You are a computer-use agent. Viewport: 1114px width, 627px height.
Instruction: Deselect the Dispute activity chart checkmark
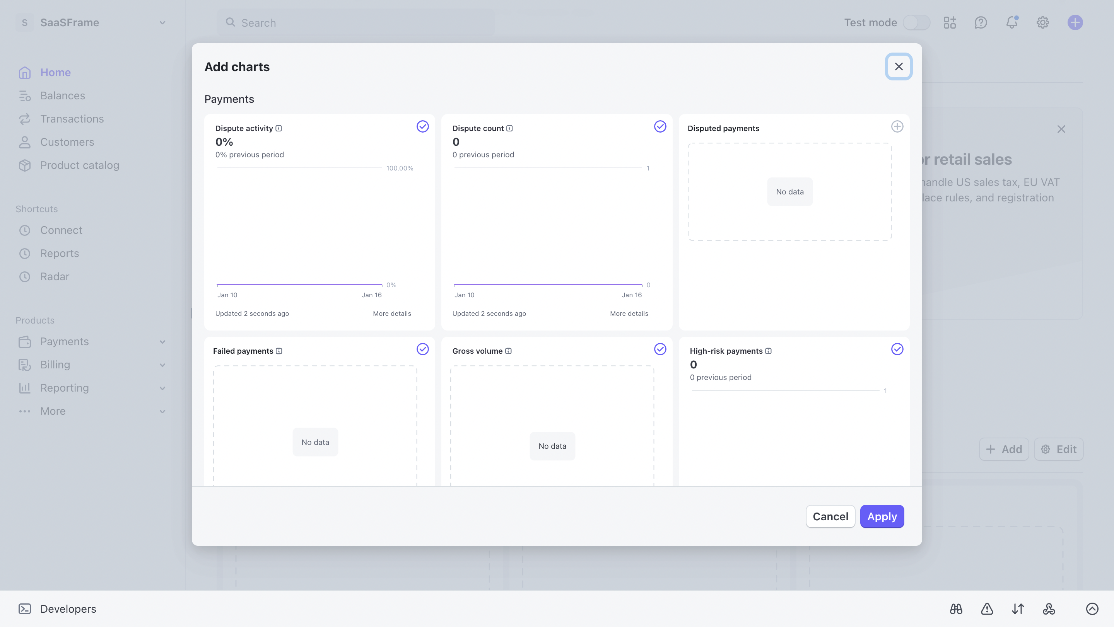422,126
